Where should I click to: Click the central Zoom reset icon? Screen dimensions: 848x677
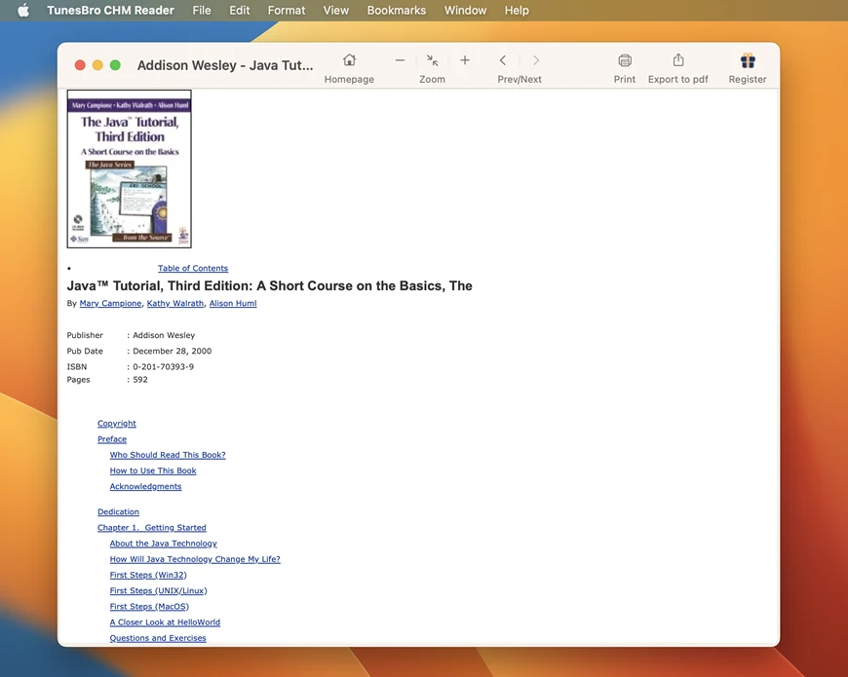click(432, 60)
